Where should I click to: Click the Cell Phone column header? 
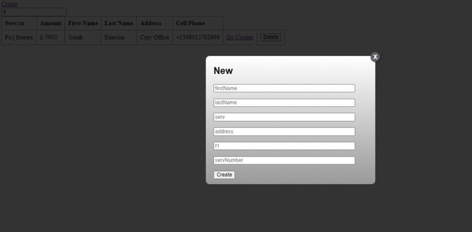click(x=198, y=23)
